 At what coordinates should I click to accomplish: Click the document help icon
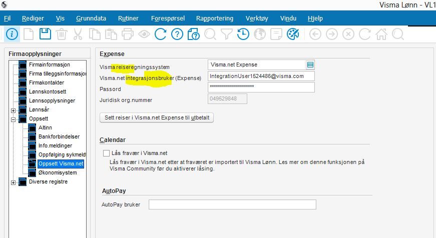click(x=194, y=34)
